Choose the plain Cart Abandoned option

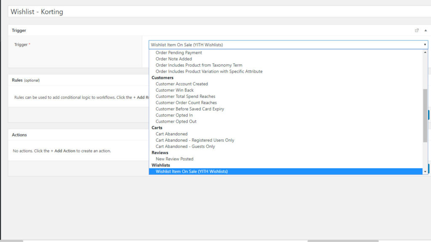click(172, 134)
